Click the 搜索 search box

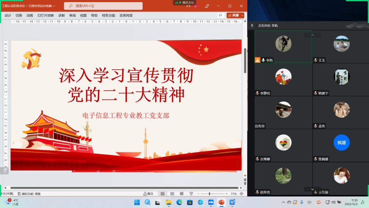pos(103,6)
